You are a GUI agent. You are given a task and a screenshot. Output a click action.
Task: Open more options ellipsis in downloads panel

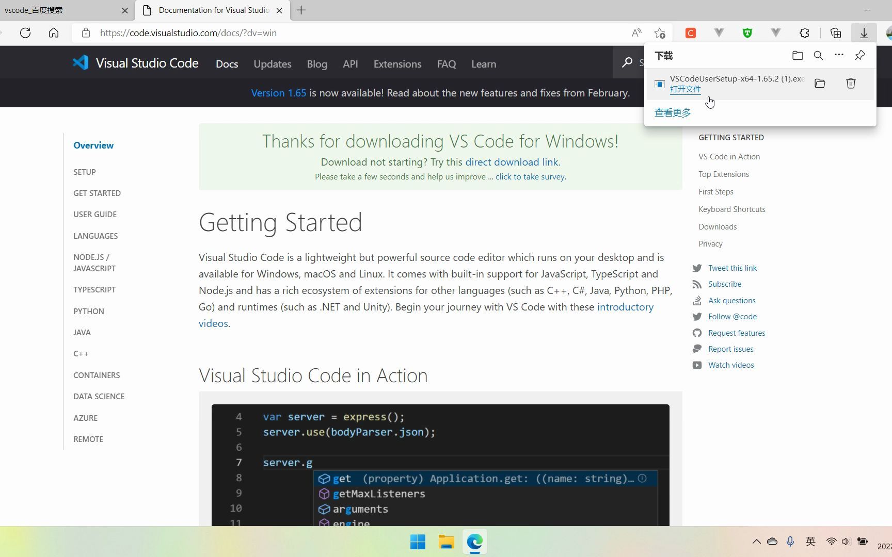(x=839, y=55)
